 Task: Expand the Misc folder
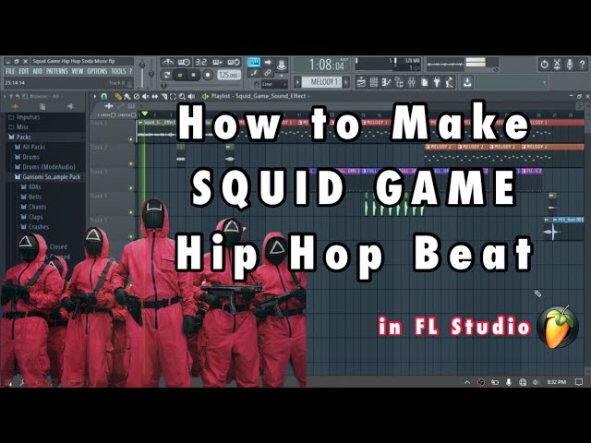pyautogui.click(x=18, y=127)
